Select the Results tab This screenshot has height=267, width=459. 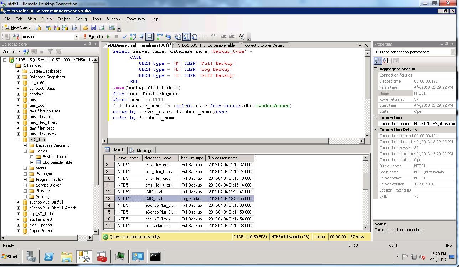(x=115, y=150)
